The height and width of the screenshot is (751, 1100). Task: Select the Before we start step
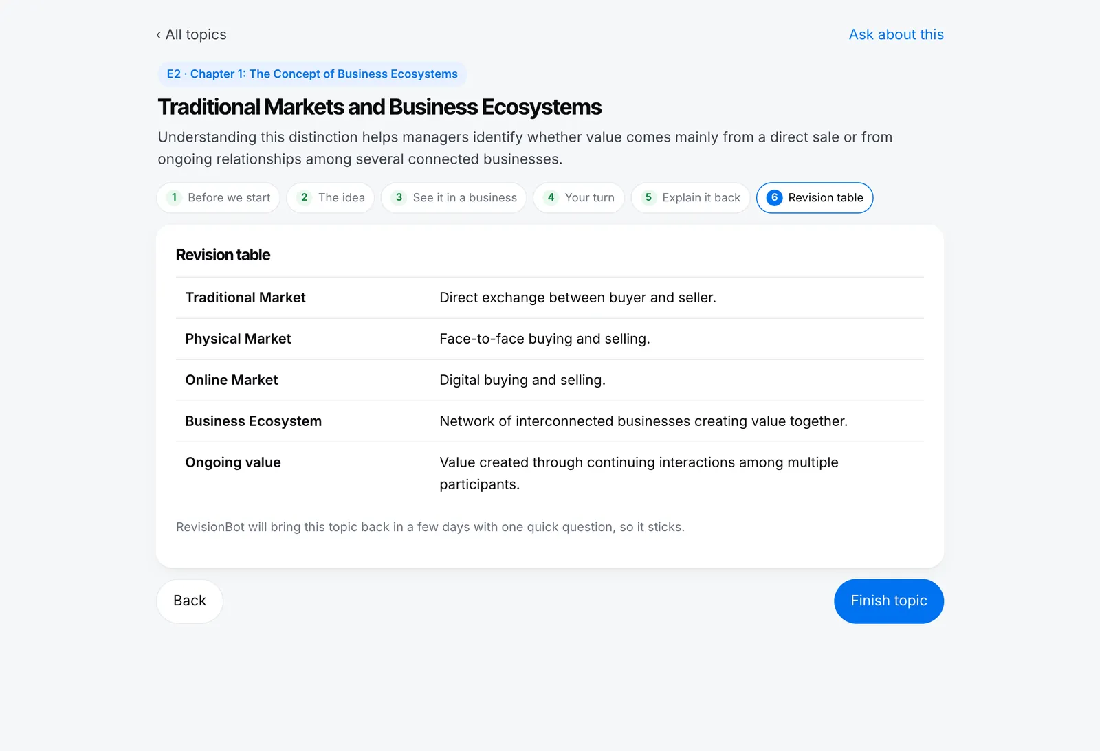click(x=218, y=198)
